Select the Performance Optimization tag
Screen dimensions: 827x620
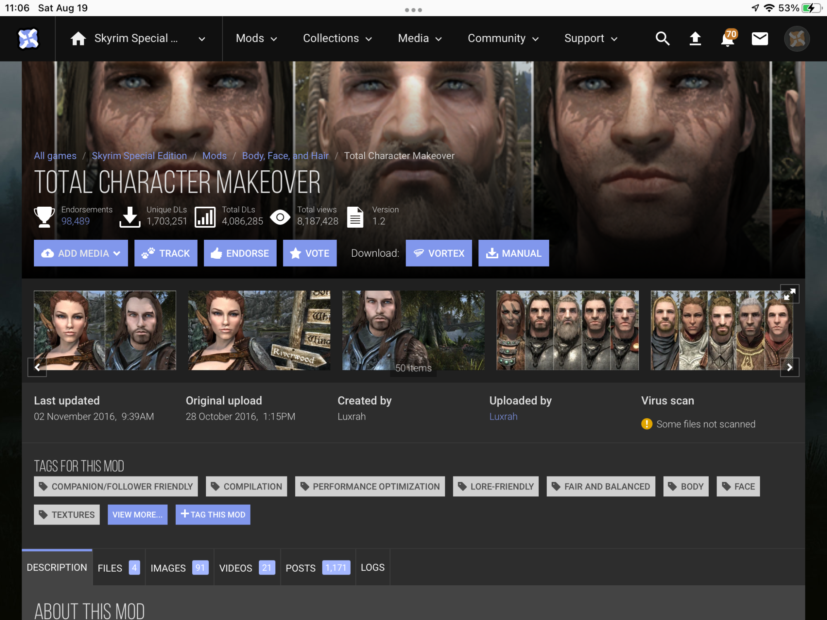tap(370, 486)
